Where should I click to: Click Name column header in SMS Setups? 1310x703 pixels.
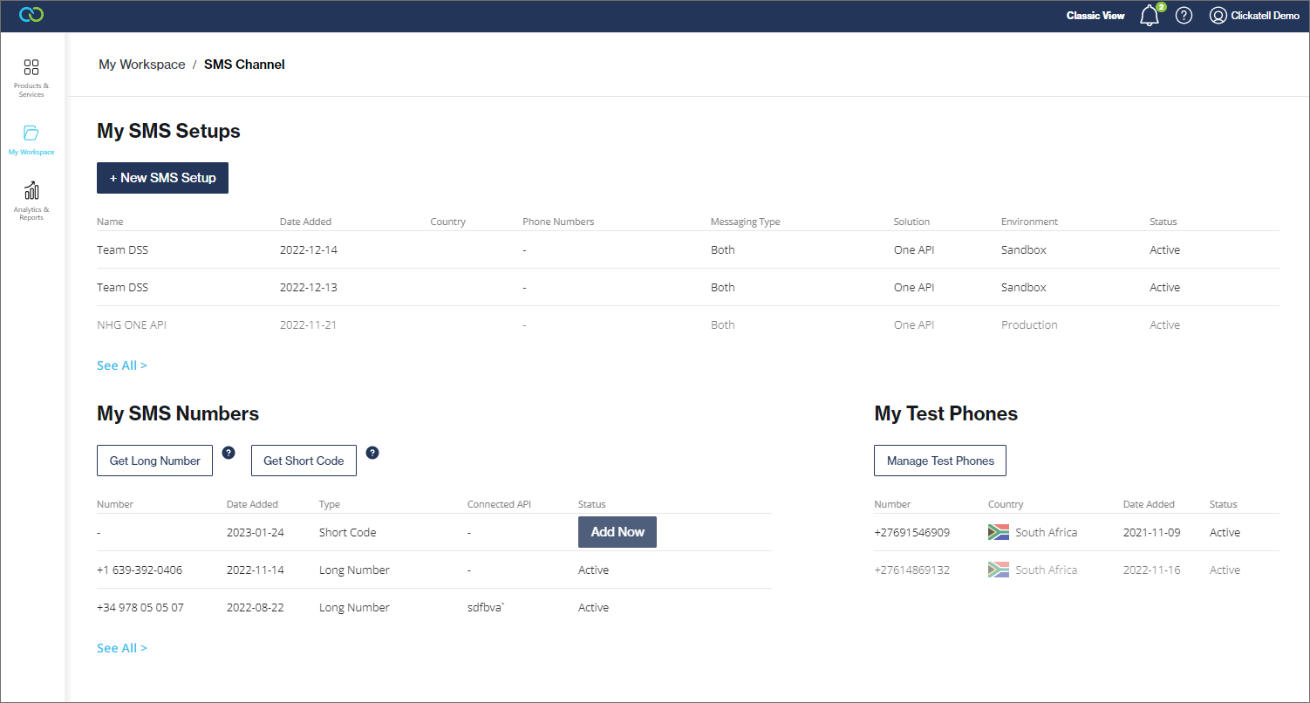click(x=110, y=222)
